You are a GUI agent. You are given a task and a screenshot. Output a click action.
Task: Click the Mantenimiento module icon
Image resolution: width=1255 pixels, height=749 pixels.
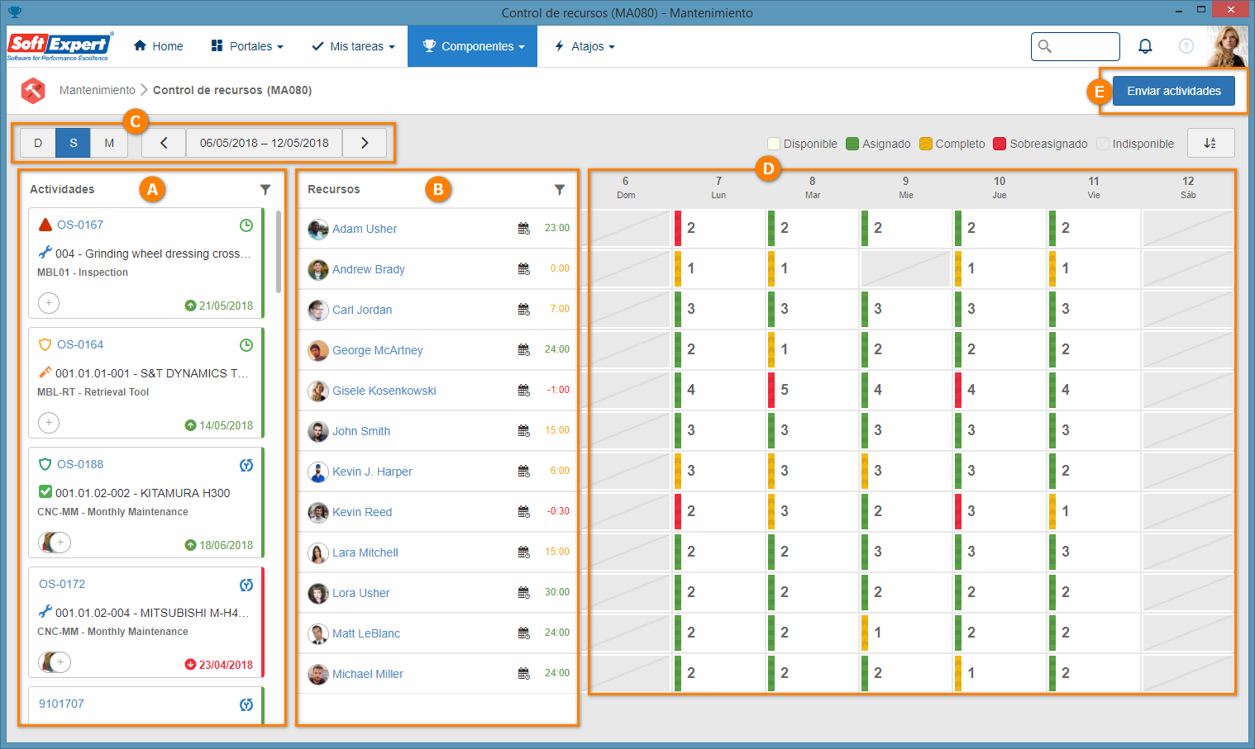coord(33,90)
